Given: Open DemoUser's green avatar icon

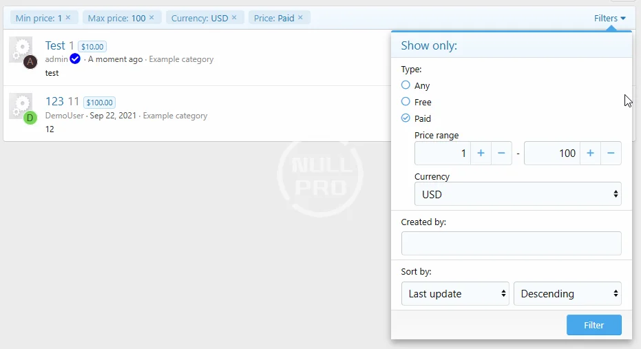Looking at the screenshot, I should coord(30,118).
